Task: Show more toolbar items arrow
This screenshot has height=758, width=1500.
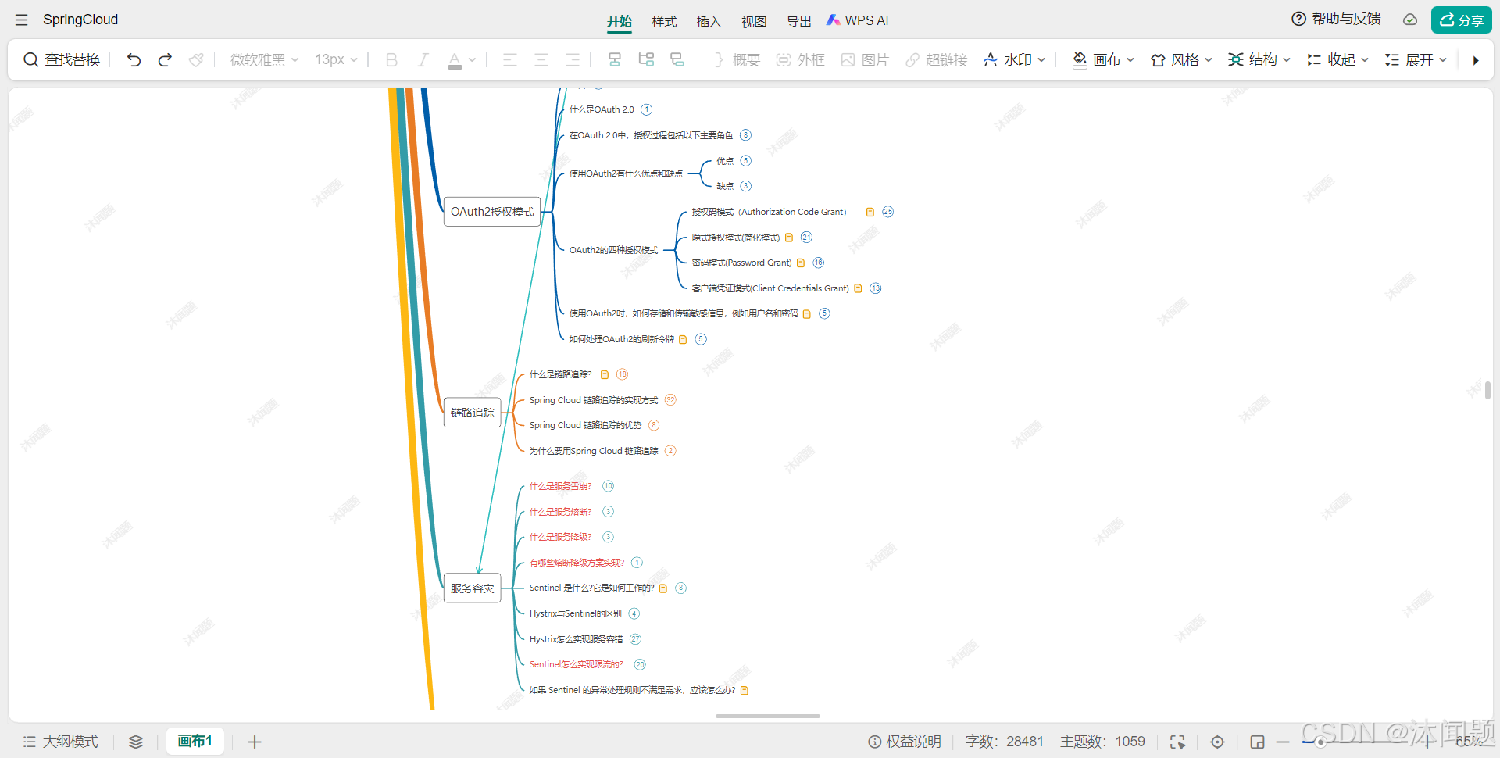Action: click(x=1475, y=60)
